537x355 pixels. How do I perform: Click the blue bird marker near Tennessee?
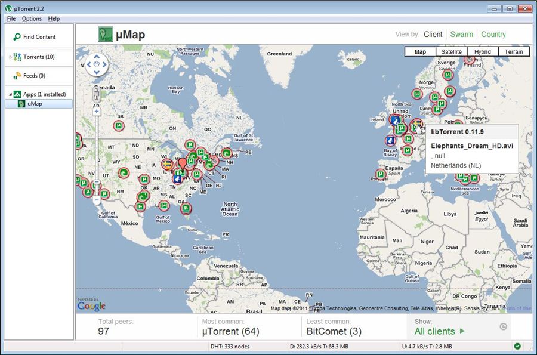[x=177, y=178]
